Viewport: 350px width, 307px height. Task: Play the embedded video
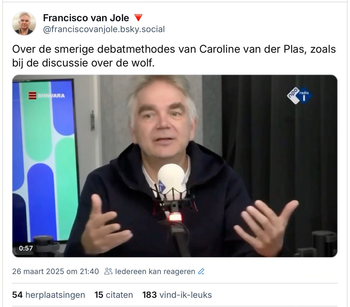pos(175,166)
